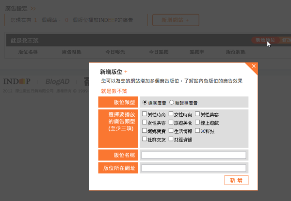The height and width of the screenshot is (201, 291).
Task: Click the 版位名稱 text field
Action: point(194,155)
